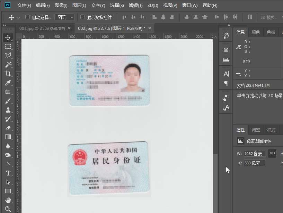
Task: Select the Brush tool
Action: (8, 101)
